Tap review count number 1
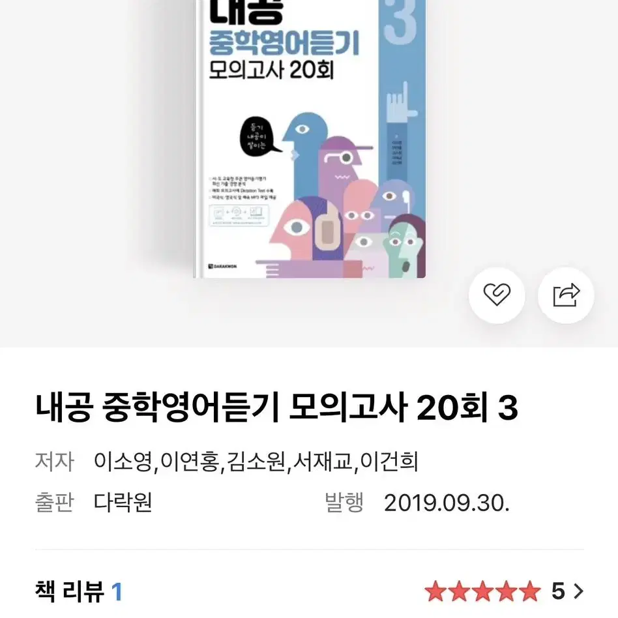 click(117, 591)
